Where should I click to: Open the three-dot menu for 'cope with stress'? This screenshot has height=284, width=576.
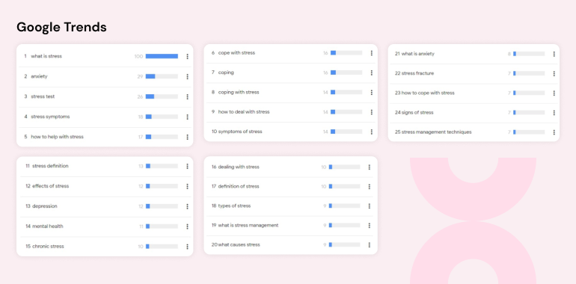click(372, 53)
